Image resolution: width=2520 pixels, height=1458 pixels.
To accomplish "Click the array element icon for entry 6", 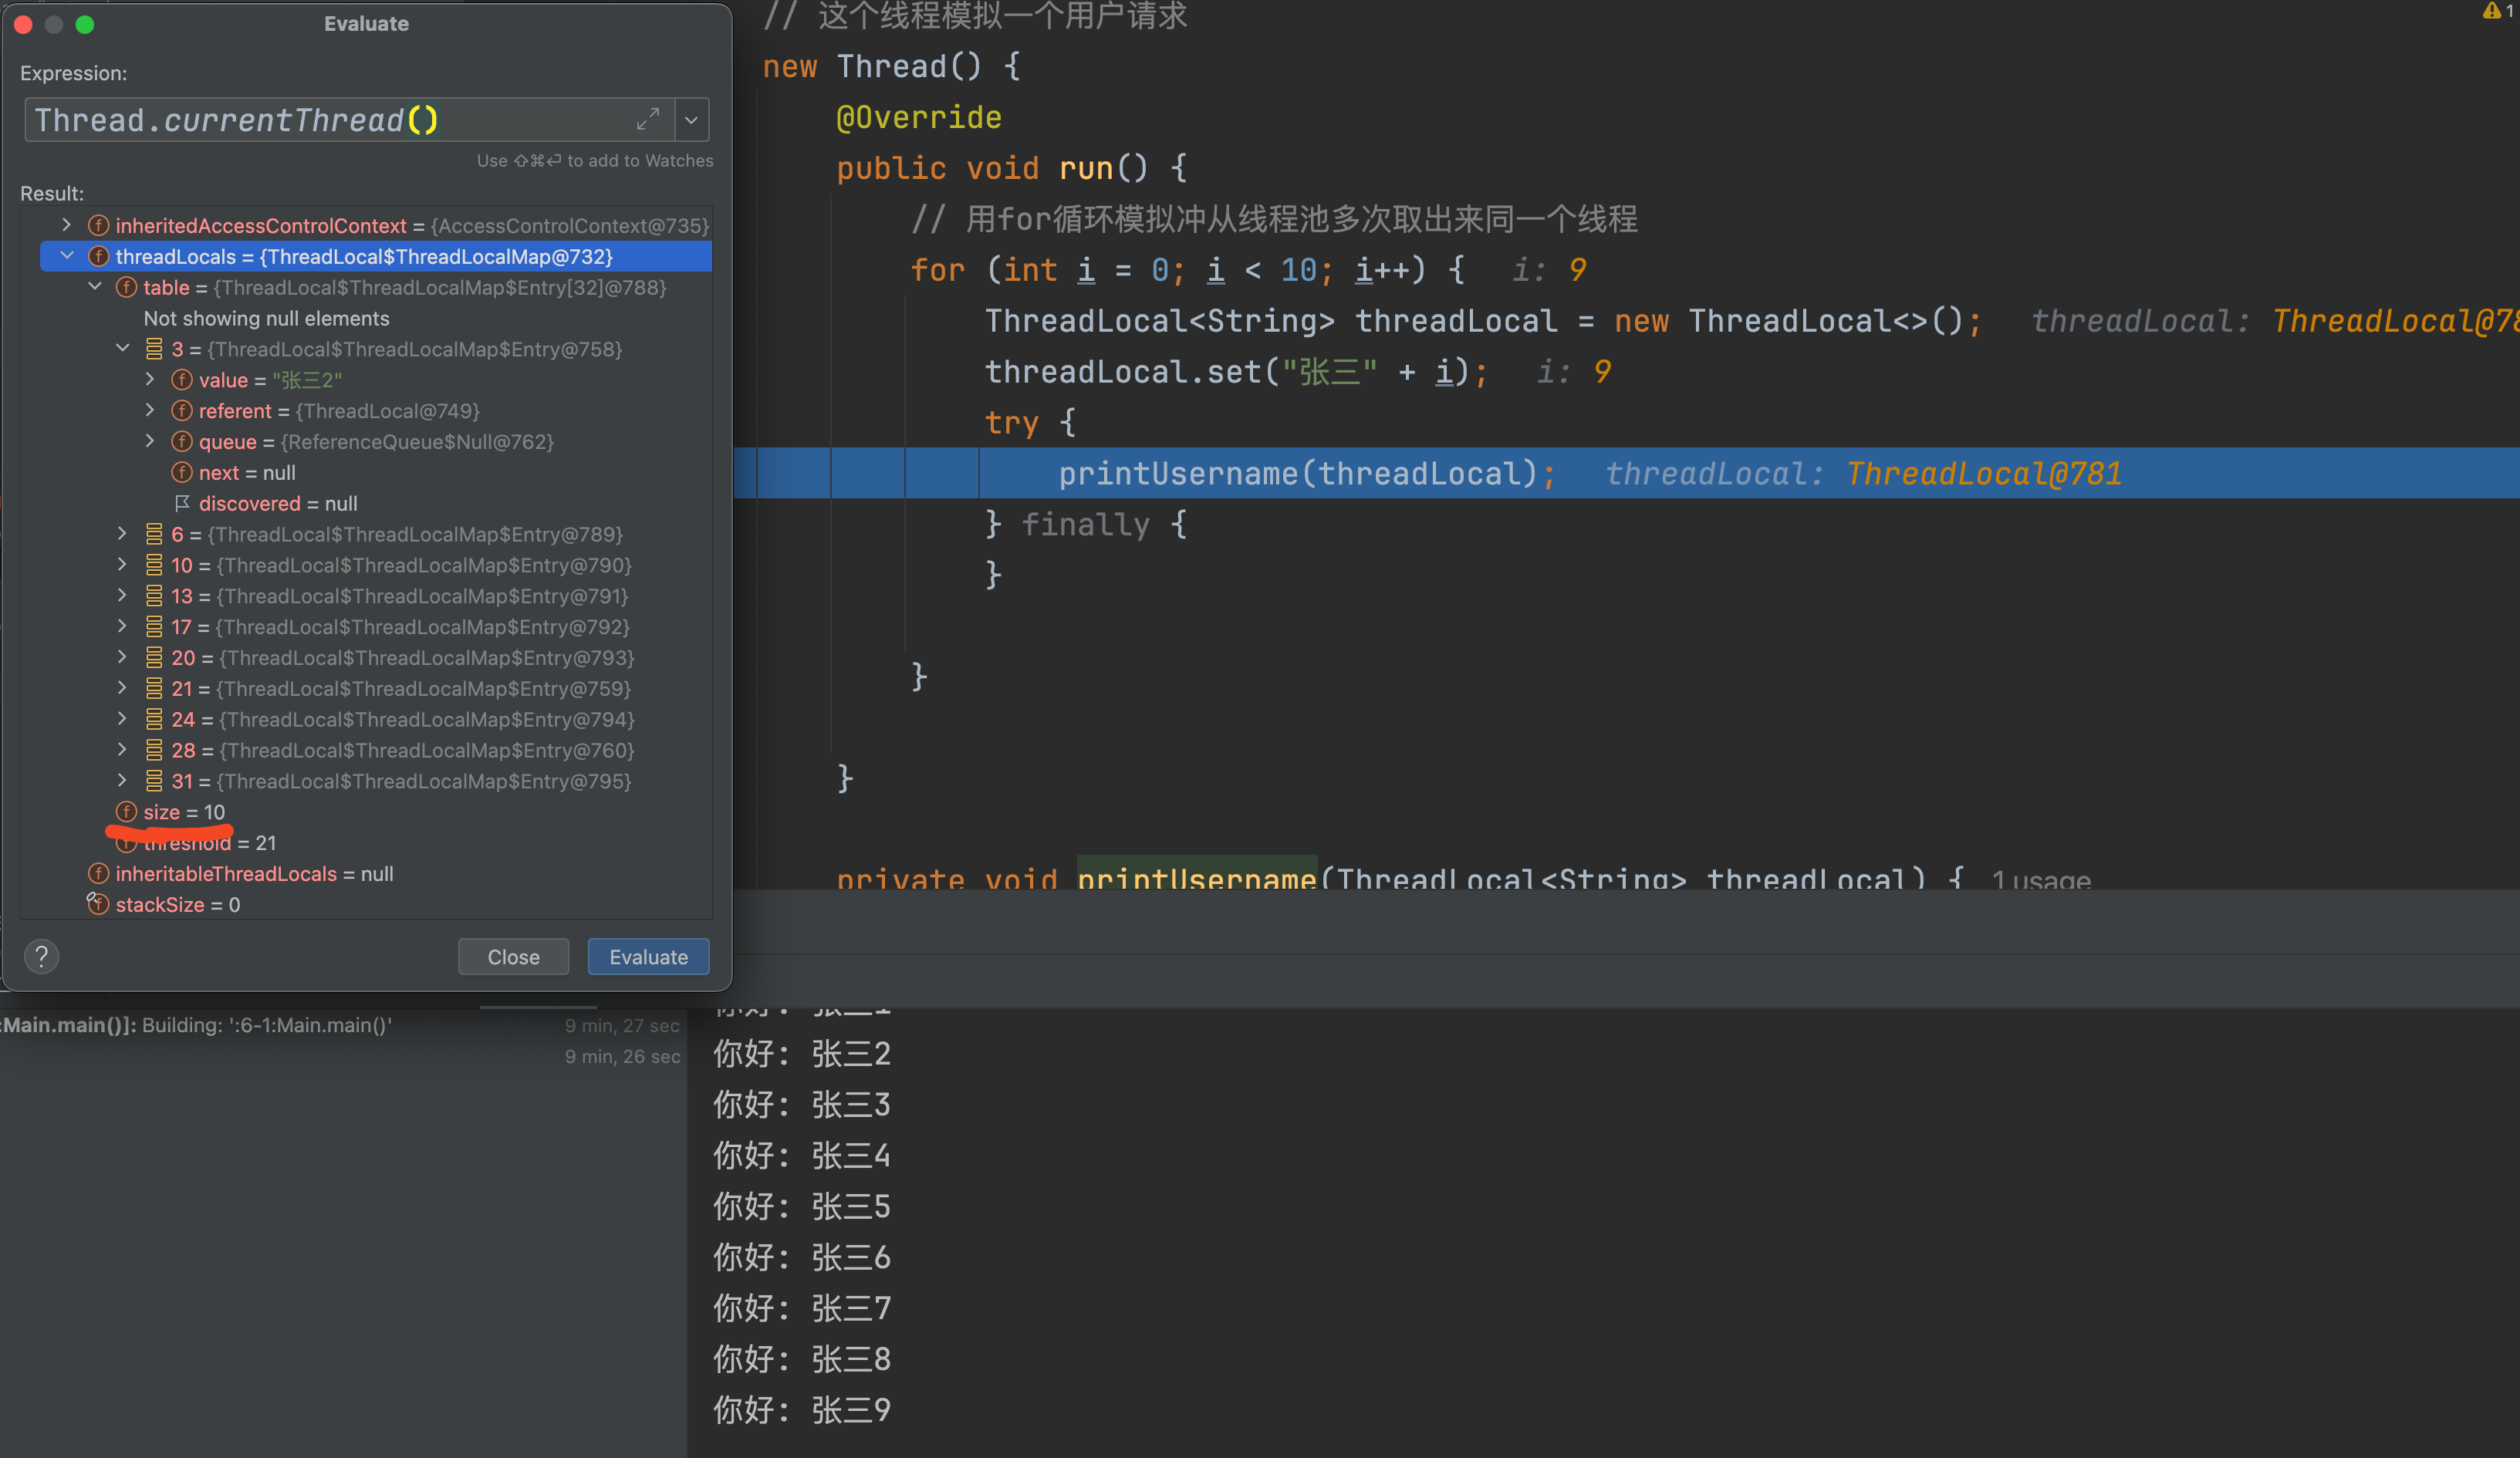I will tap(154, 534).
